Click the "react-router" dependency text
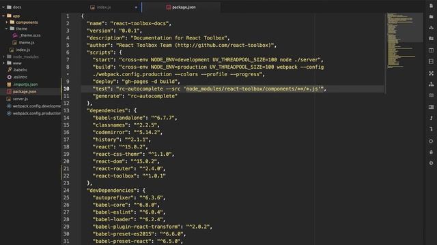Viewport: 437px width, 245px height. 113,169
